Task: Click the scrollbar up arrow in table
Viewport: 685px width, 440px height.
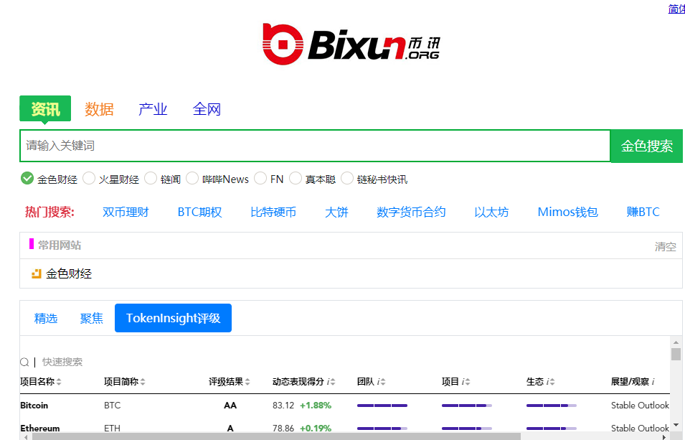Action: click(x=676, y=342)
